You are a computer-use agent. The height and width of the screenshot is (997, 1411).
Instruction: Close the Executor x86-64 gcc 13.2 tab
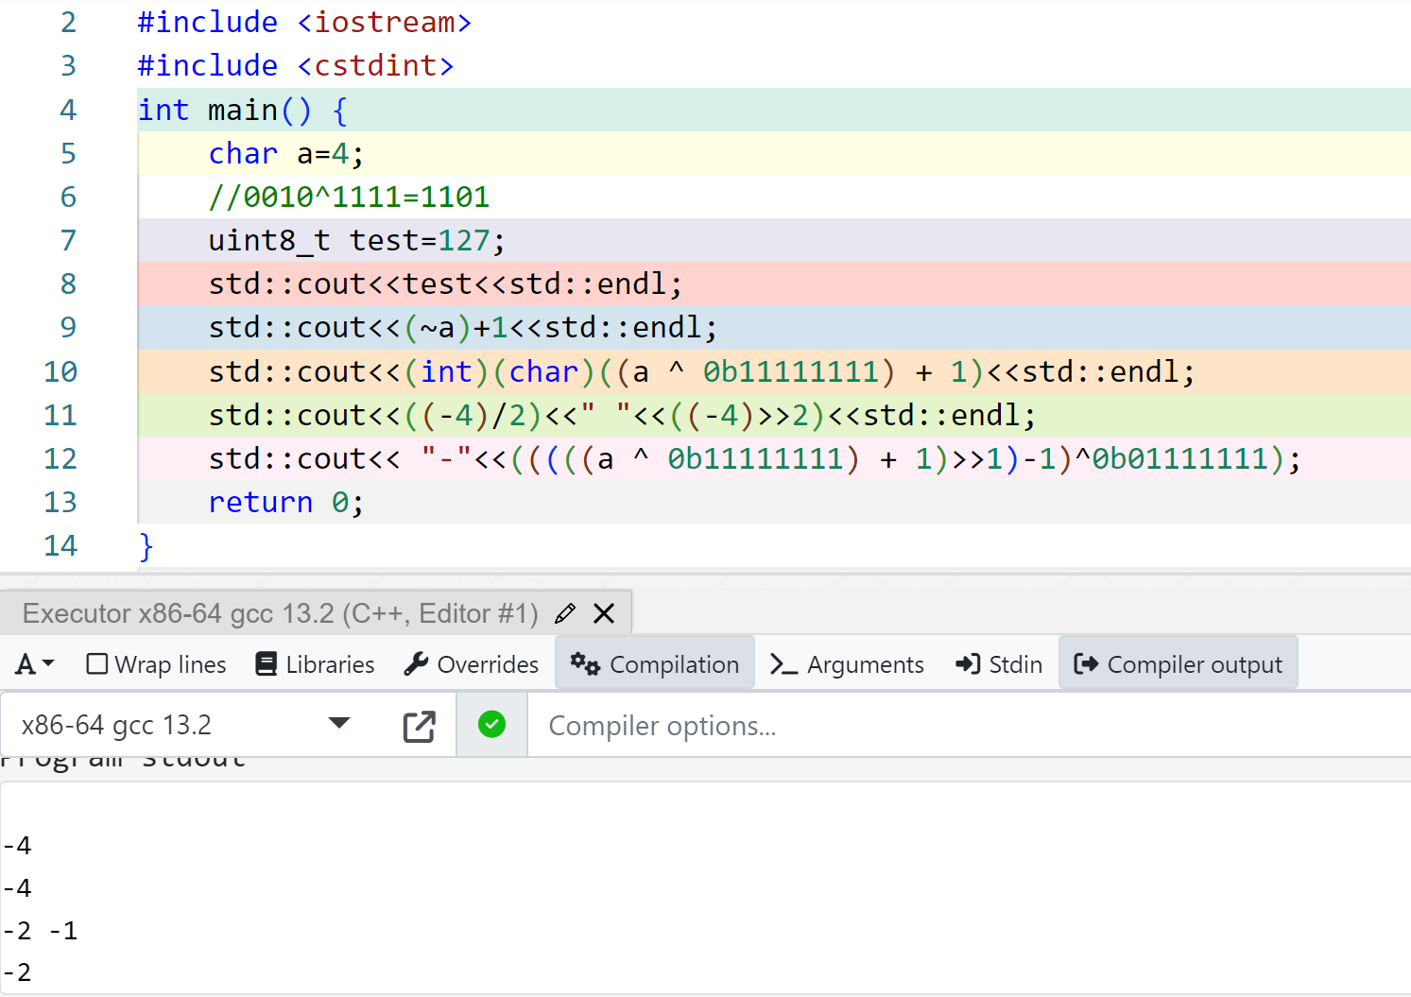(x=604, y=613)
